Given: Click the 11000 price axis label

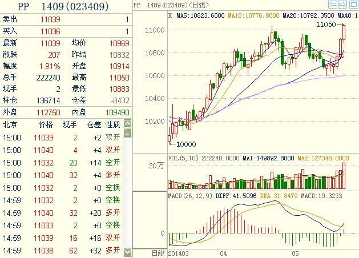Looking at the screenshot, I should pyautogui.click(x=155, y=30).
